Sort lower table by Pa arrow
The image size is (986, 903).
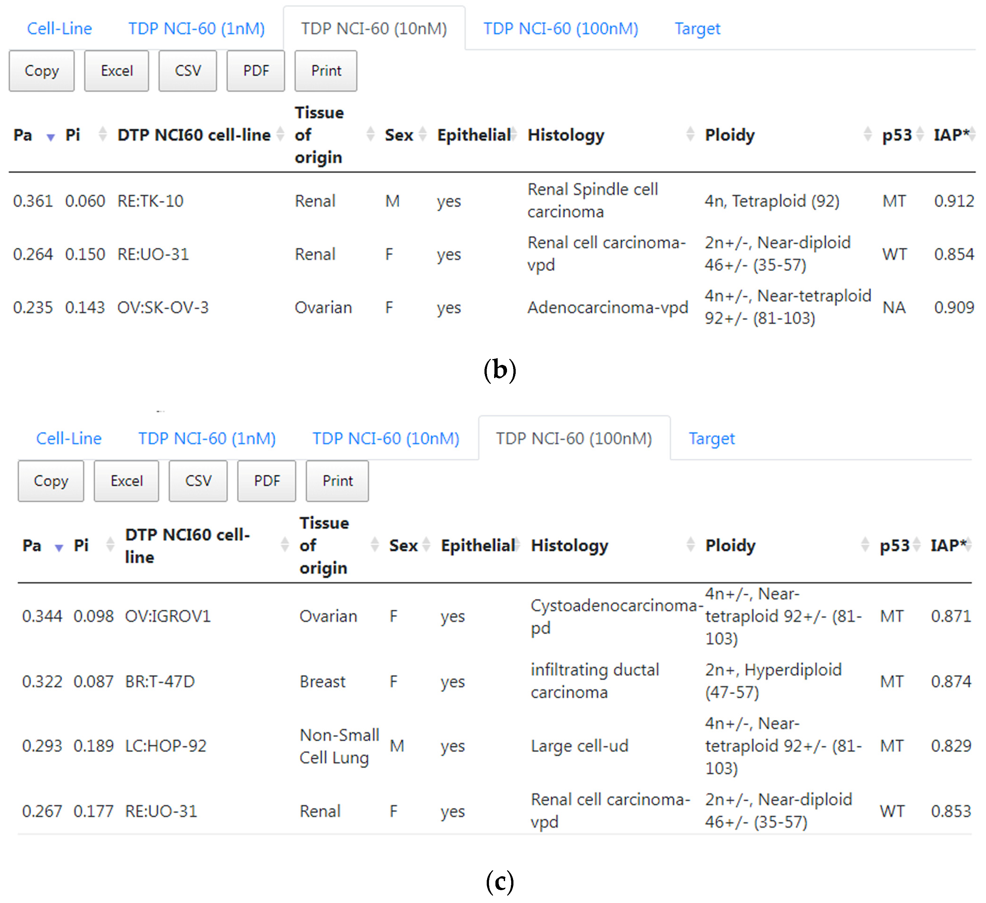[59, 547]
